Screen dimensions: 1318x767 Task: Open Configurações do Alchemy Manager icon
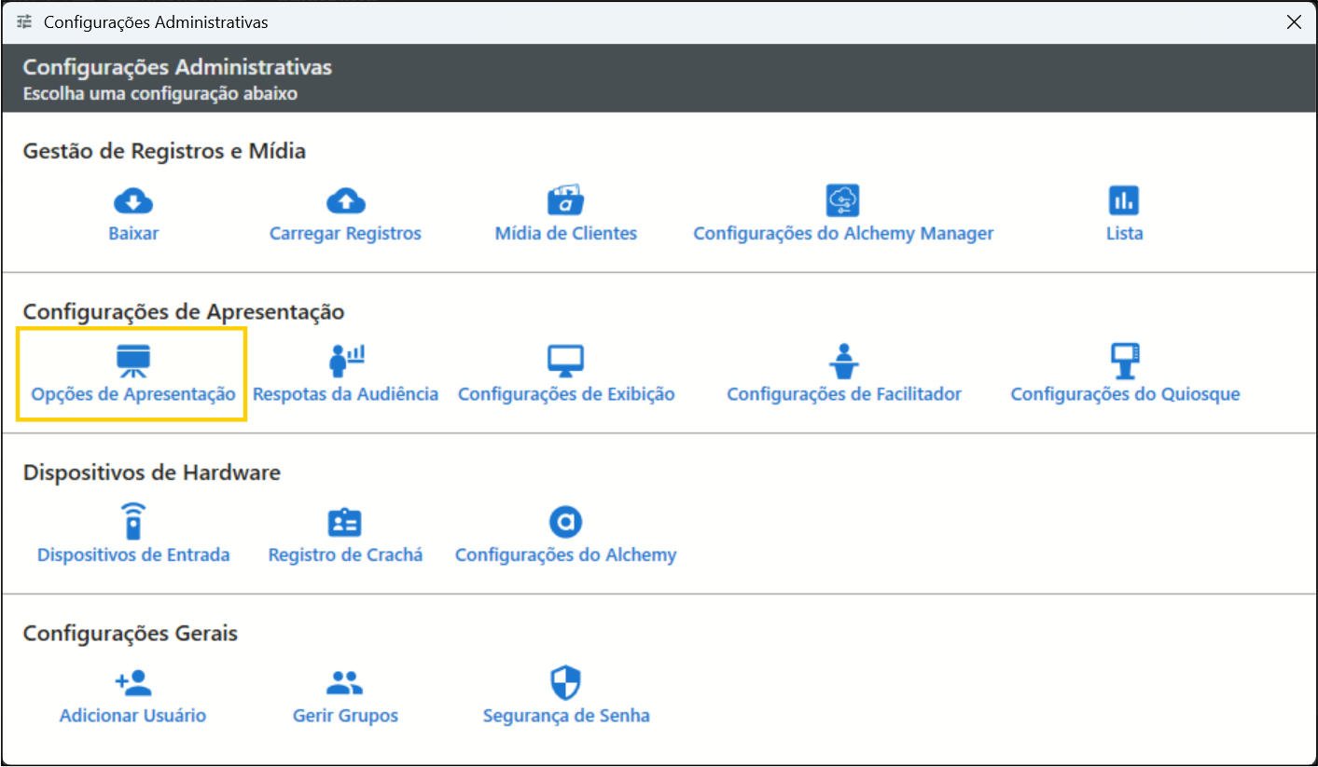(842, 200)
